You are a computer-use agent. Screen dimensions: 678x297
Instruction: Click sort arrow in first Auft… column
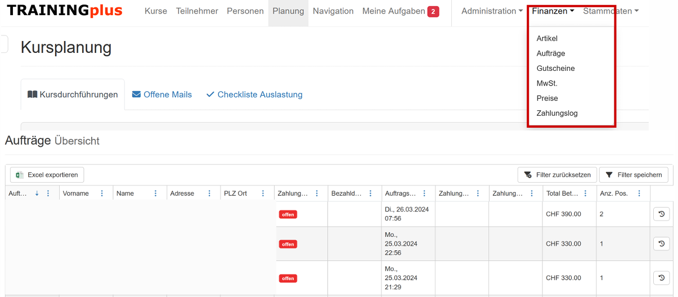click(x=37, y=193)
